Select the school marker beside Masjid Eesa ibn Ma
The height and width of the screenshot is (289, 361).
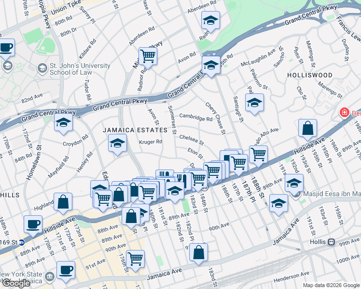pos(294,184)
